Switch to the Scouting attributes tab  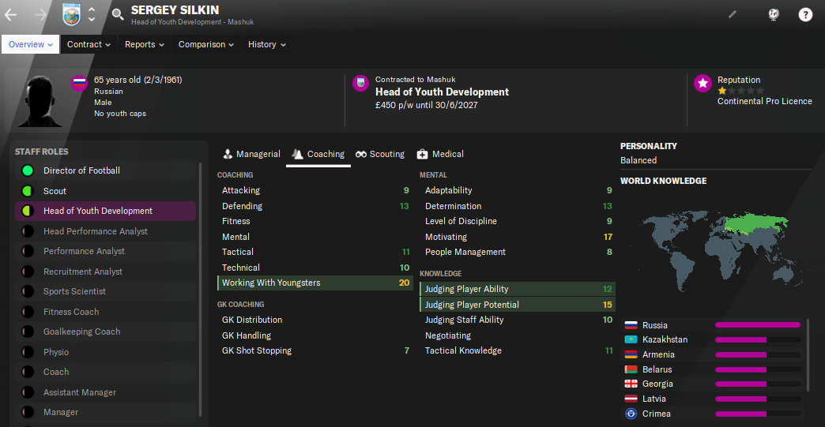click(x=380, y=154)
